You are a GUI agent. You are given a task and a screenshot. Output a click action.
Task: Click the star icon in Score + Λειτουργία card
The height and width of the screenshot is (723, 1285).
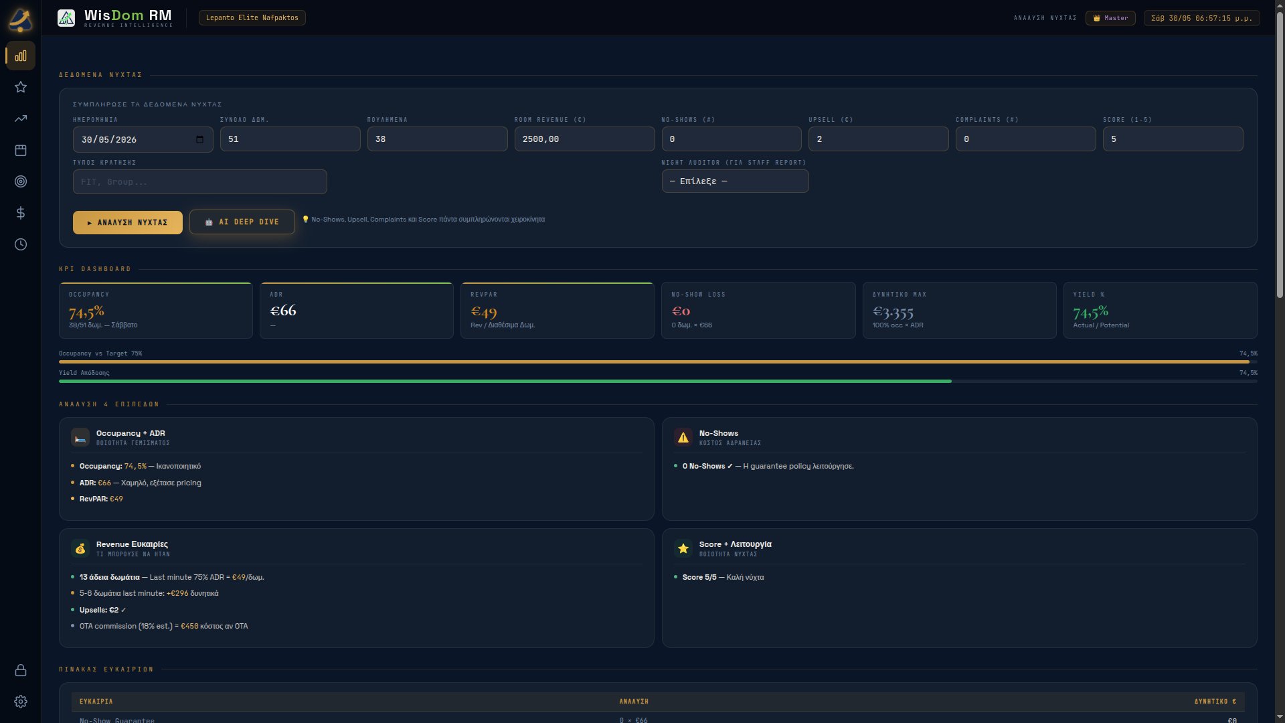pos(683,549)
